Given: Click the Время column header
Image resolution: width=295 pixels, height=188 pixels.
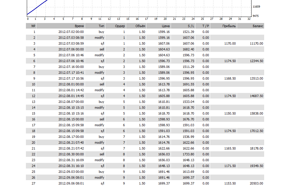Looking at the screenshot, I should tap(61, 26).
